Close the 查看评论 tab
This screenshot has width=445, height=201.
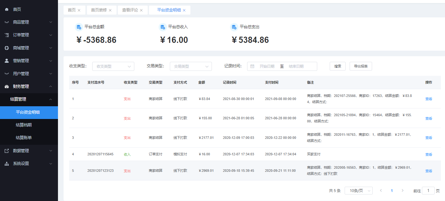[x=141, y=10]
